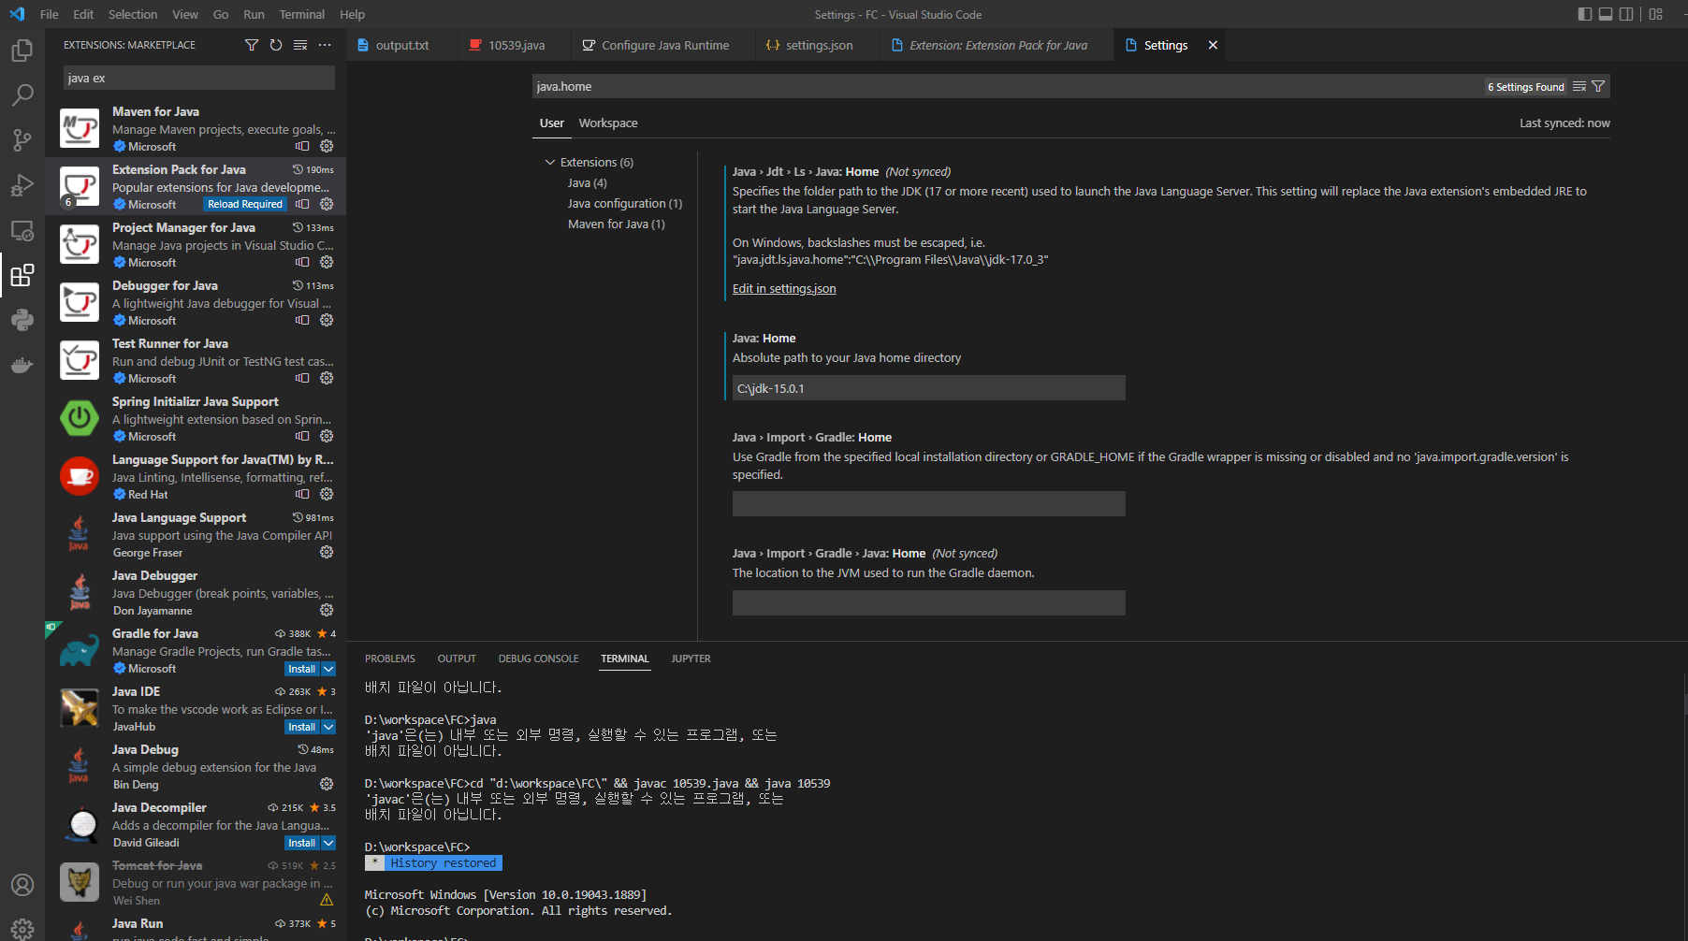Image resolution: width=1688 pixels, height=941 pixels.
Task: Open the Extensions view icon
Action: [22, 275]
